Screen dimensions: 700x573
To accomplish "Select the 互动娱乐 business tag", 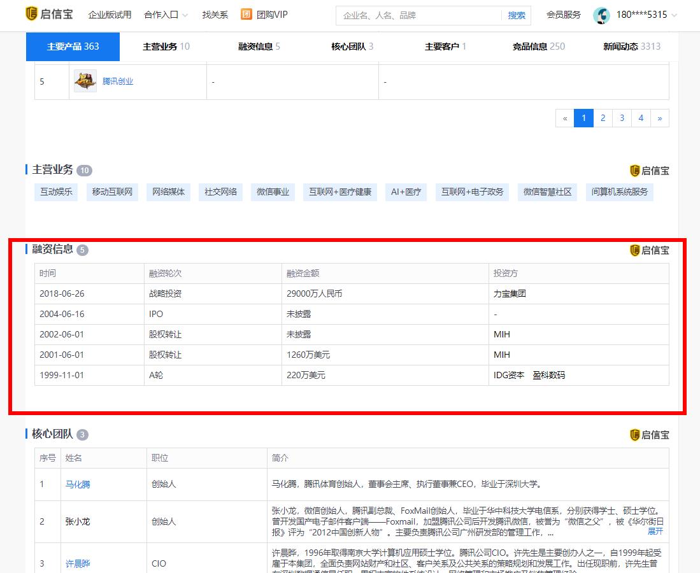I will [56, 192].
